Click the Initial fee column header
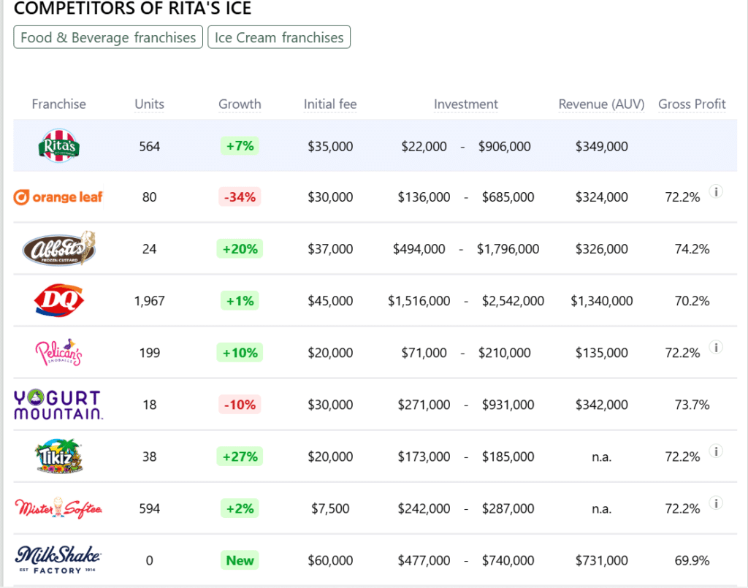 330,104
